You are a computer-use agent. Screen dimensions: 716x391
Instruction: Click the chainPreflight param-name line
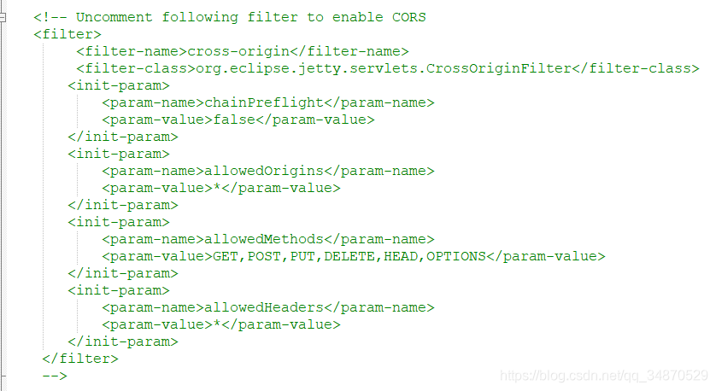(x=268, y=102)
